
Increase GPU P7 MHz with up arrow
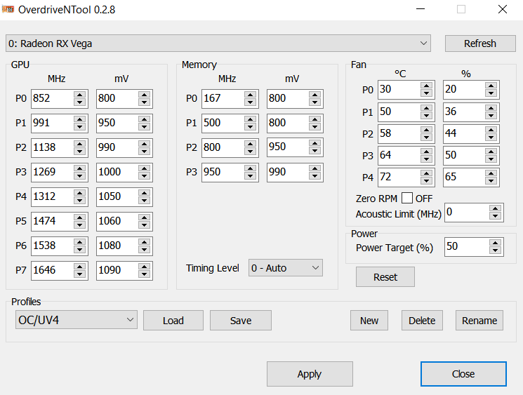point(79,267)
